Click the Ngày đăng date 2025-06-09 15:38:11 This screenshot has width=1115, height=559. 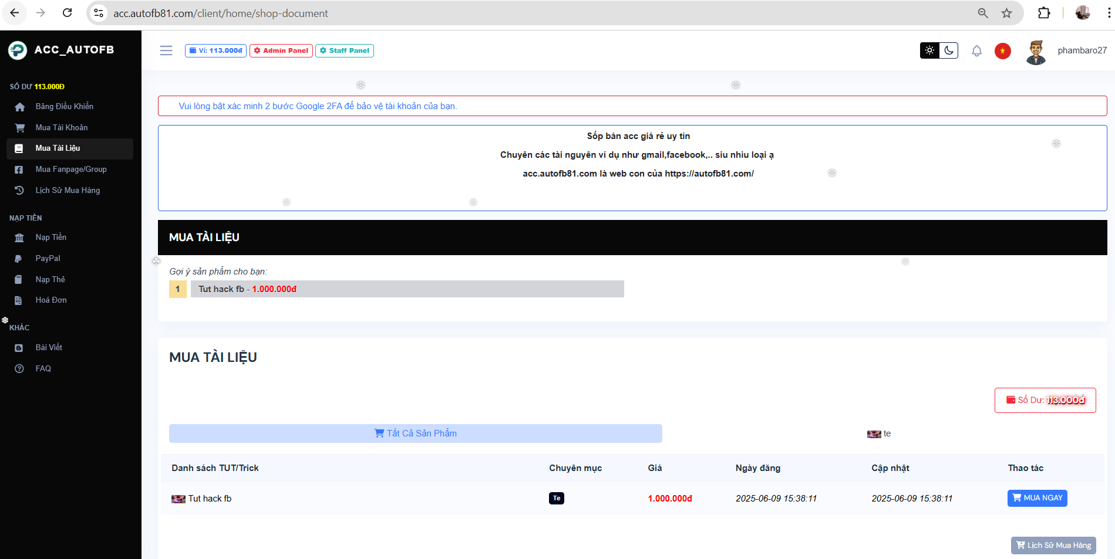(x=776, y=499)
